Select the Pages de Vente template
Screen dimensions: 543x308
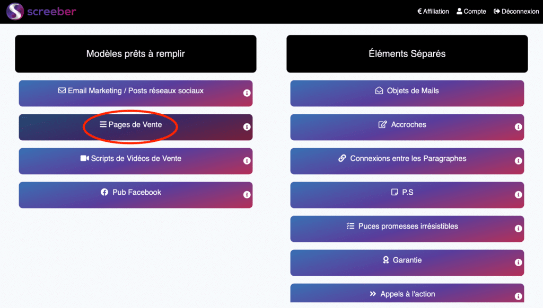pos(131,125)
